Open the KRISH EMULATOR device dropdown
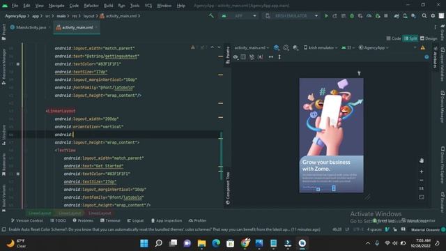This screenshot has height=251, width=446. (x=291, y=16)
